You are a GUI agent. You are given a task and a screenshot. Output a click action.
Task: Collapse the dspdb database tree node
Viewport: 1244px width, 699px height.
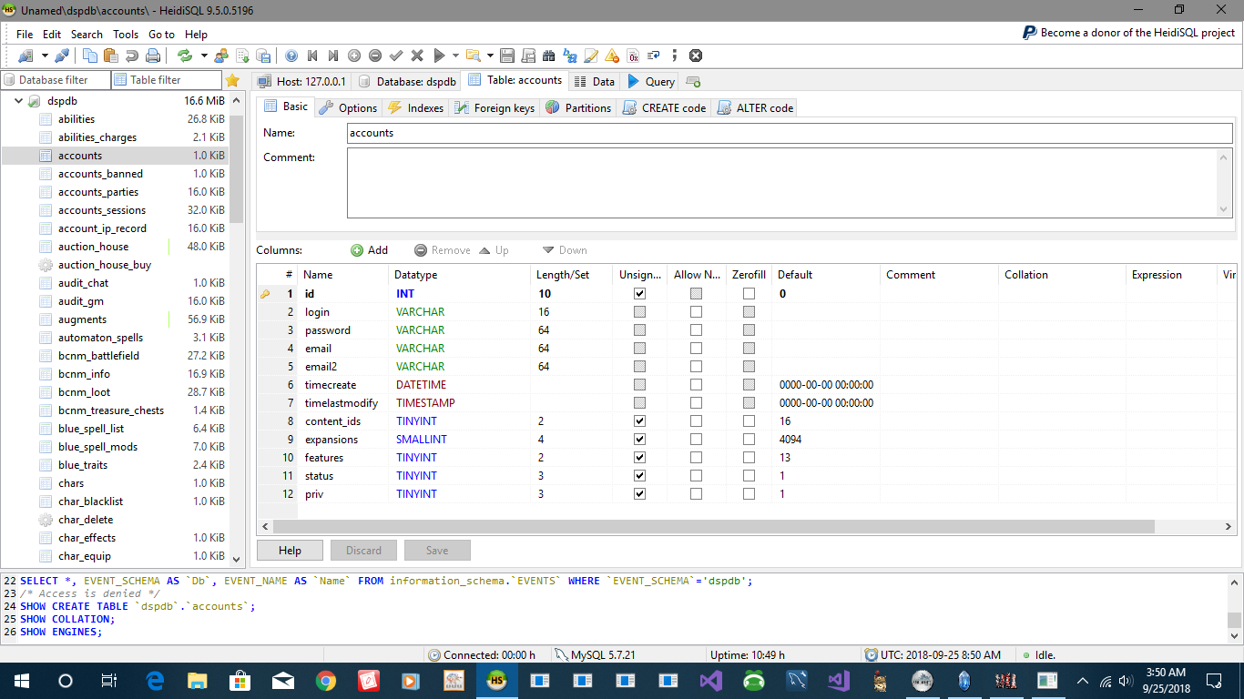point(18,101)
